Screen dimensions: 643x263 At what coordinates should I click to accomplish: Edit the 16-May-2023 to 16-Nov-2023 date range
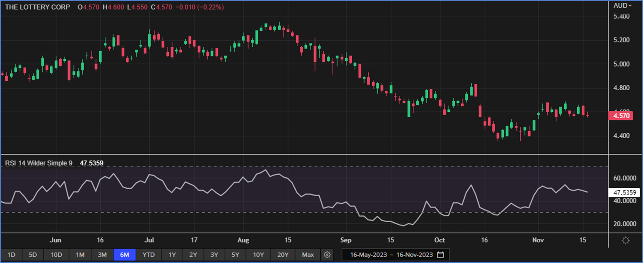click(391, 255)
